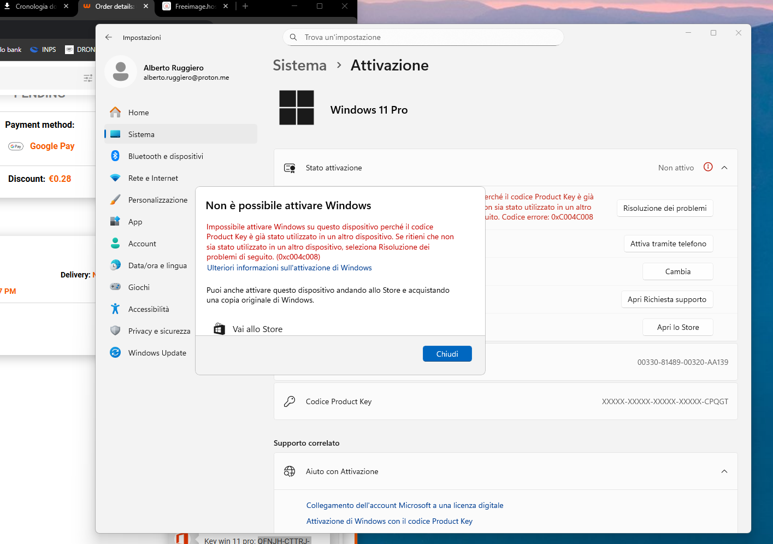Click the red info icon beside Non attivo
The height and width of the screenshot is (544, 773).
(708, 167)
